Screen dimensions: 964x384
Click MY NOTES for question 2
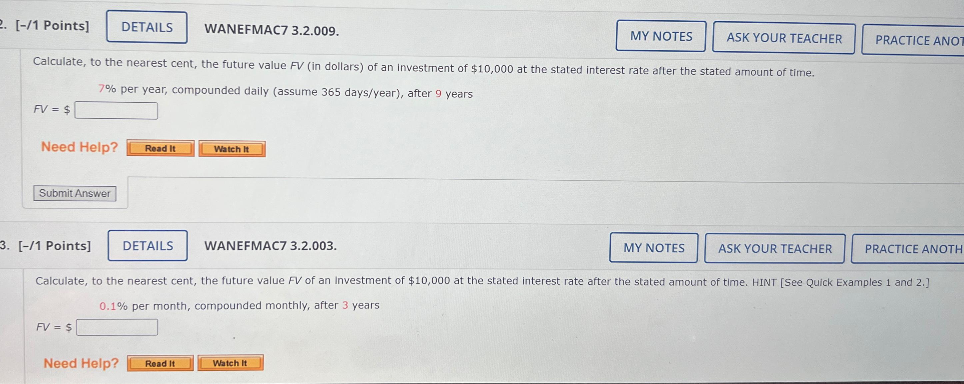[661, 36]
